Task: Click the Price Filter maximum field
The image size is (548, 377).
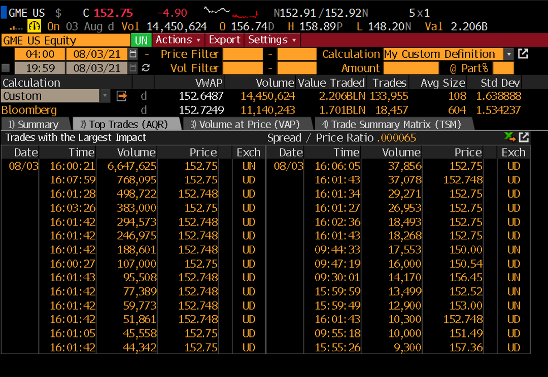Action: (297, 54)
